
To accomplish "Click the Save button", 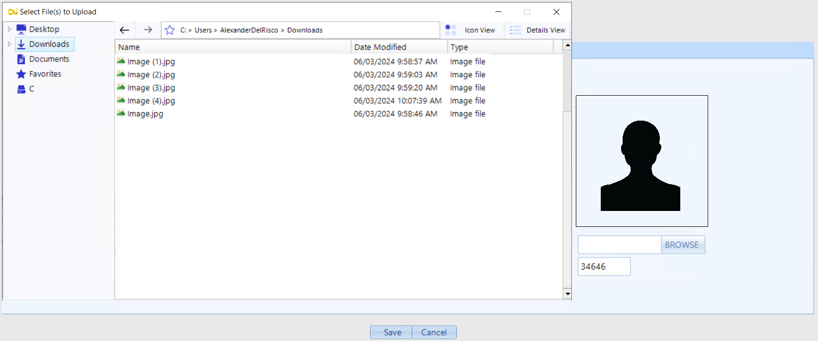I will [392, 333].
